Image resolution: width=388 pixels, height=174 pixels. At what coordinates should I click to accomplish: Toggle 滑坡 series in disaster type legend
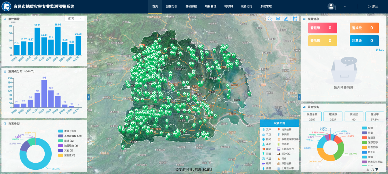(x=64, y=131)
